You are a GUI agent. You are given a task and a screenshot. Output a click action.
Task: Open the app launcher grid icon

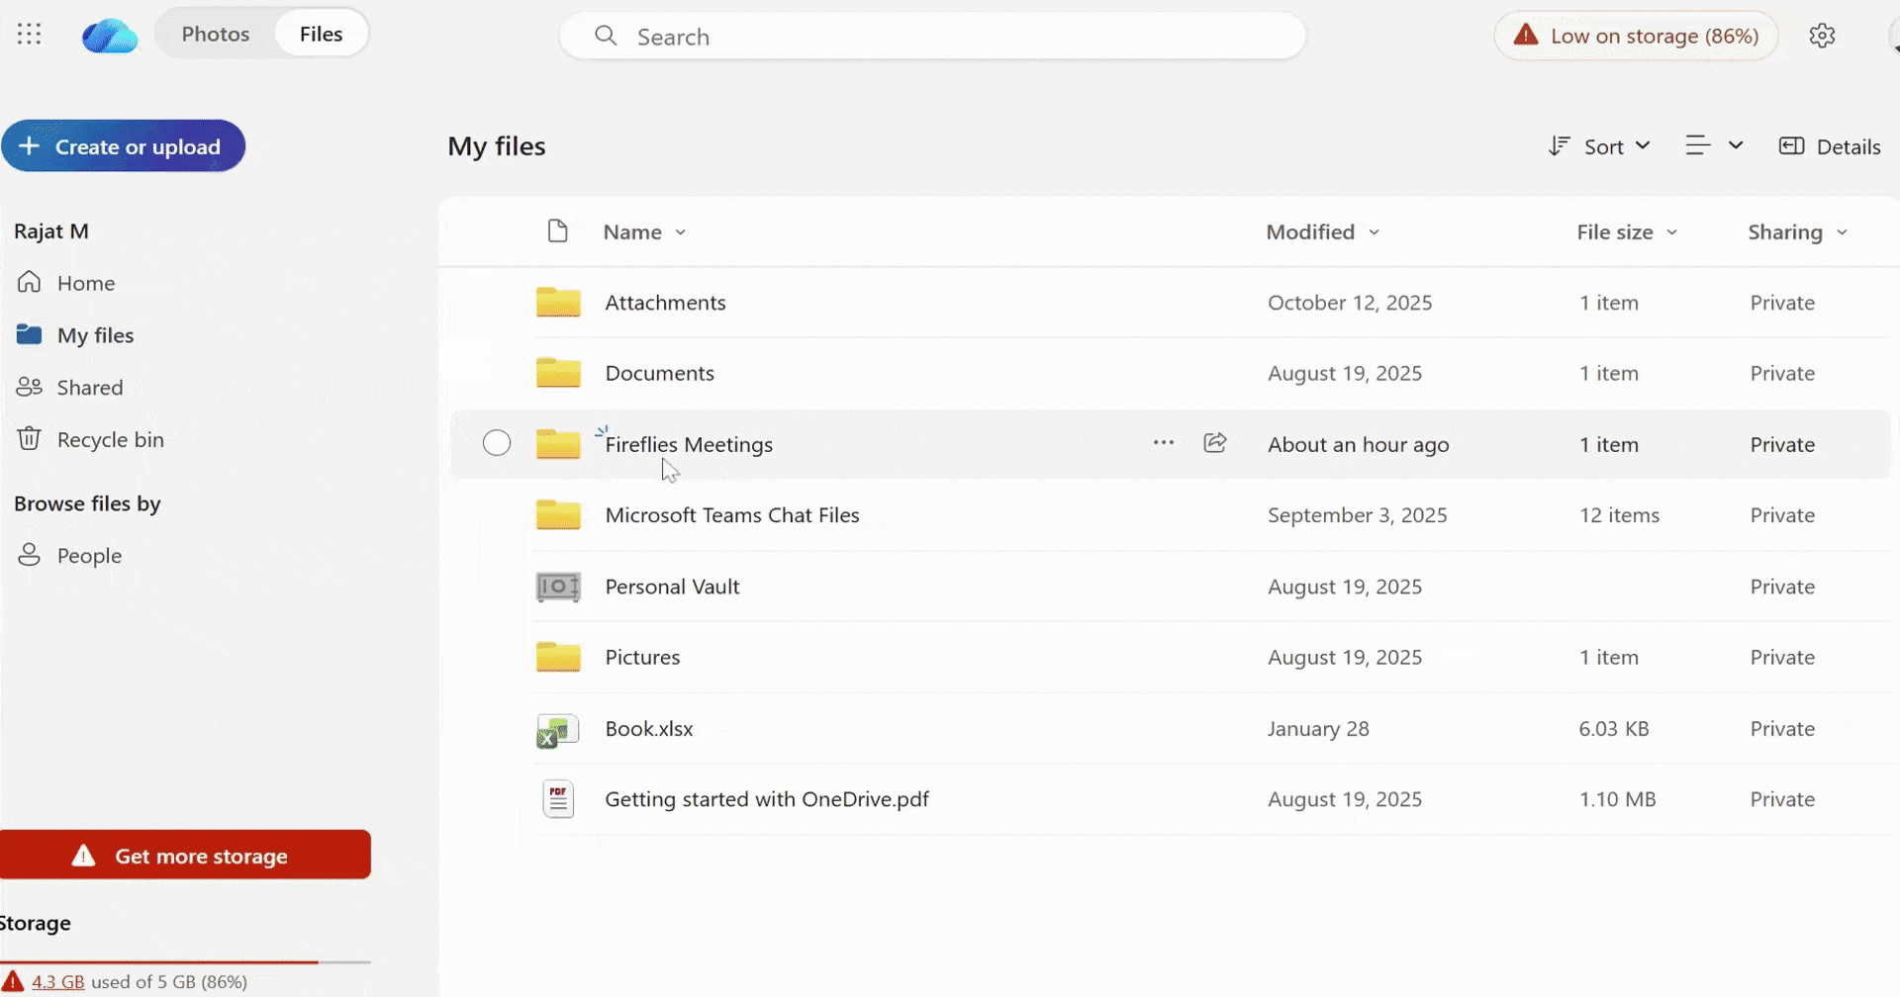coord(30,35)
